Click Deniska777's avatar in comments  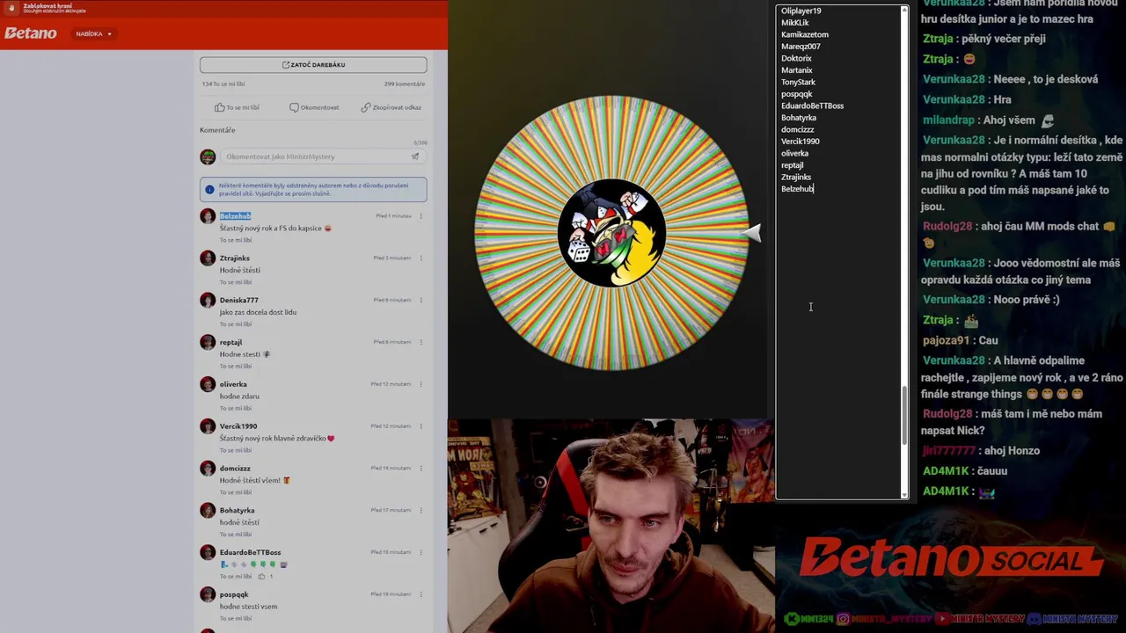point(208,300)
